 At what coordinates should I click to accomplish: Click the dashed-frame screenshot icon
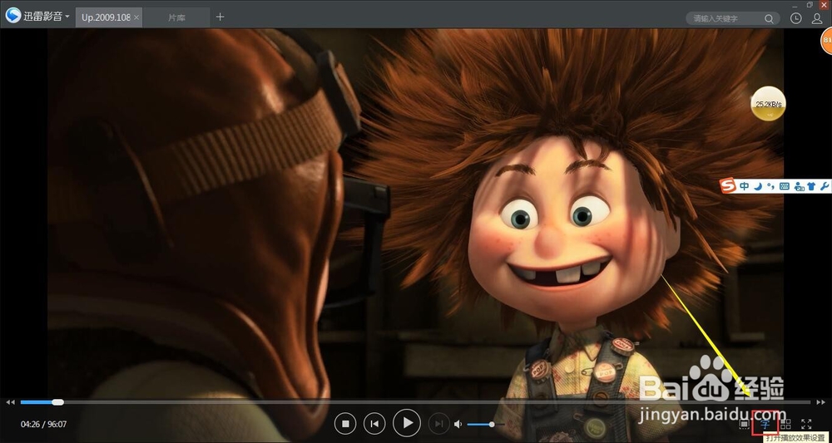click(745, 424)
